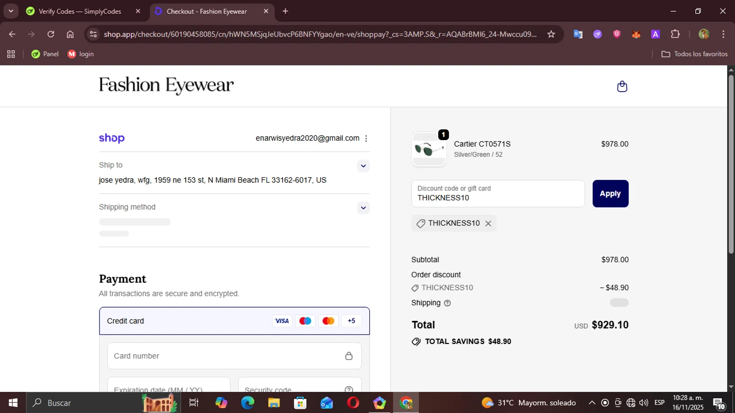Click the email enarwisyedra2020@gmail.com
This screenshot has height=413, width=735.
tap(307, 138)
